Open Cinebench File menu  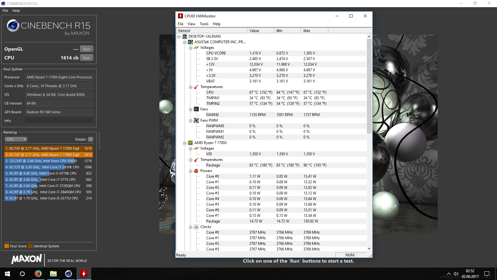click(x=5, y=11)
